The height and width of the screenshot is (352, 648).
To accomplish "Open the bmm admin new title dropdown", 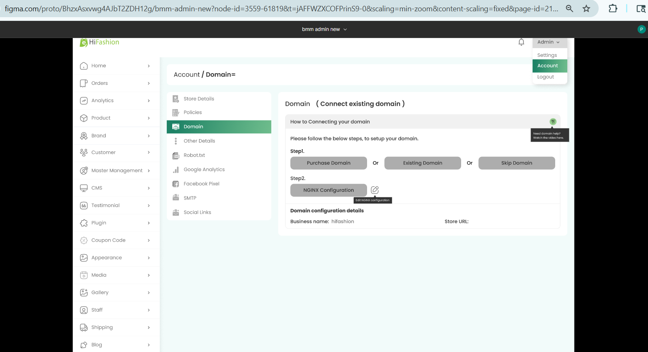I will (x=324, y=29).
